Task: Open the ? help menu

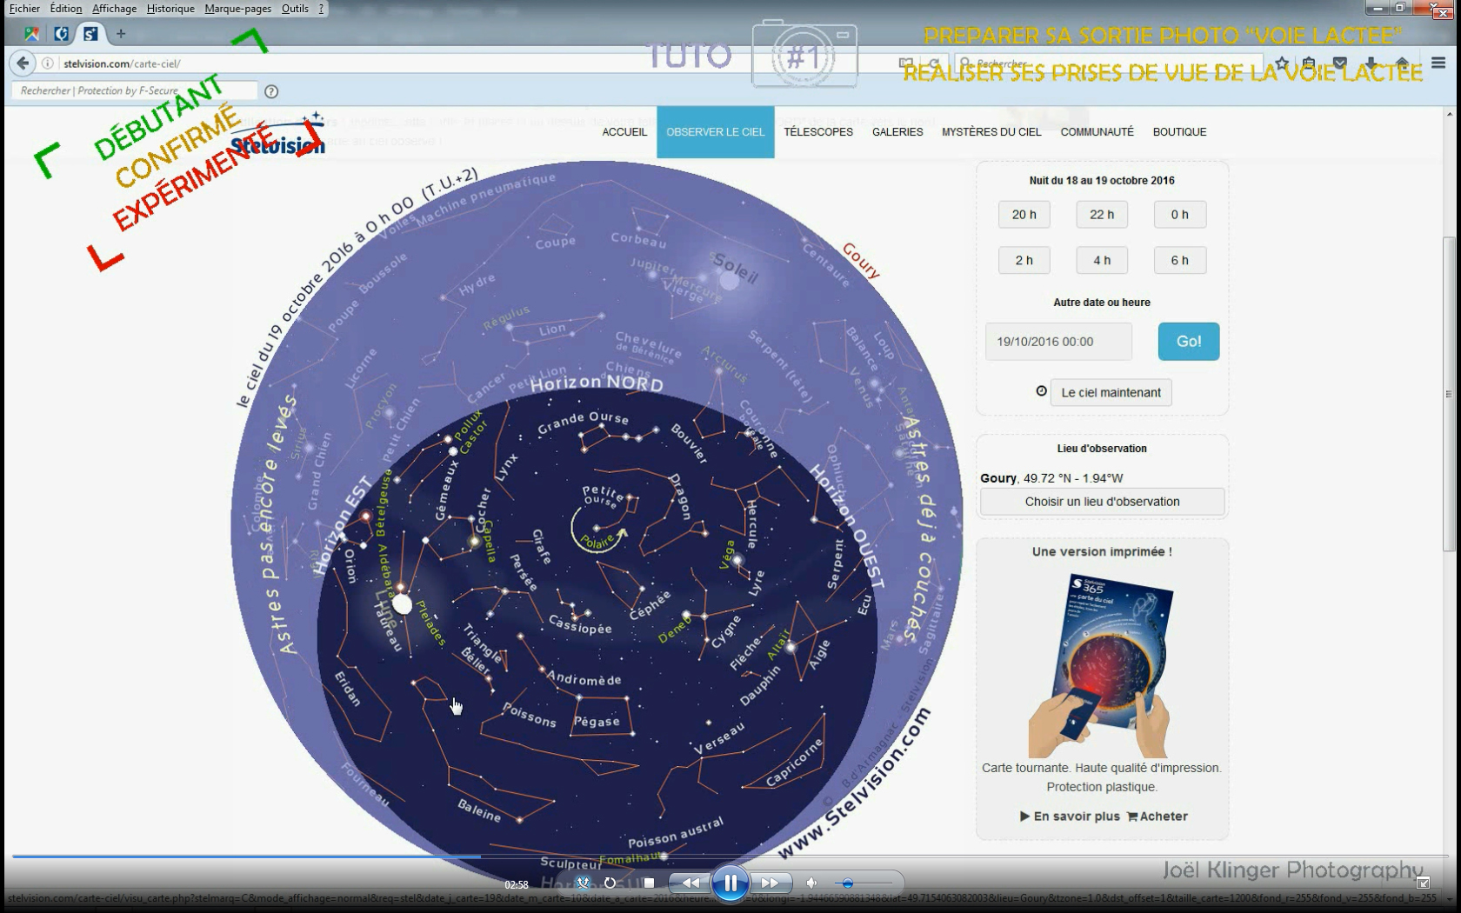Action: tap(321, 9)
